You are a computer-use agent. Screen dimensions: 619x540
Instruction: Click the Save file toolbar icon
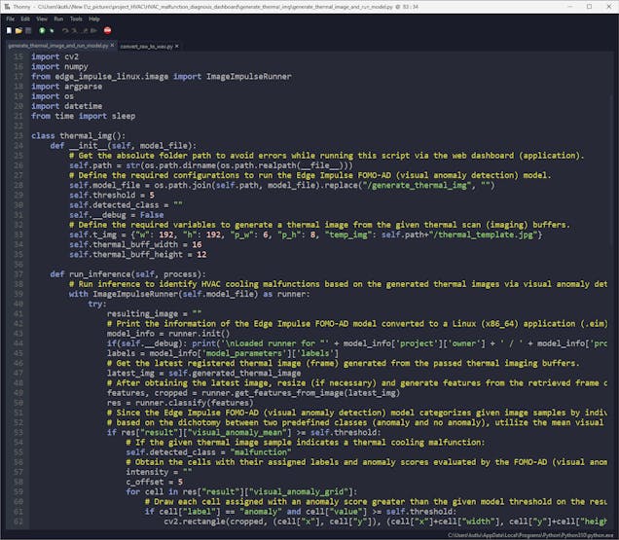26,31
